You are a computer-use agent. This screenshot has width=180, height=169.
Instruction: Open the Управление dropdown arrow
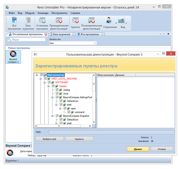coord(116,23)
